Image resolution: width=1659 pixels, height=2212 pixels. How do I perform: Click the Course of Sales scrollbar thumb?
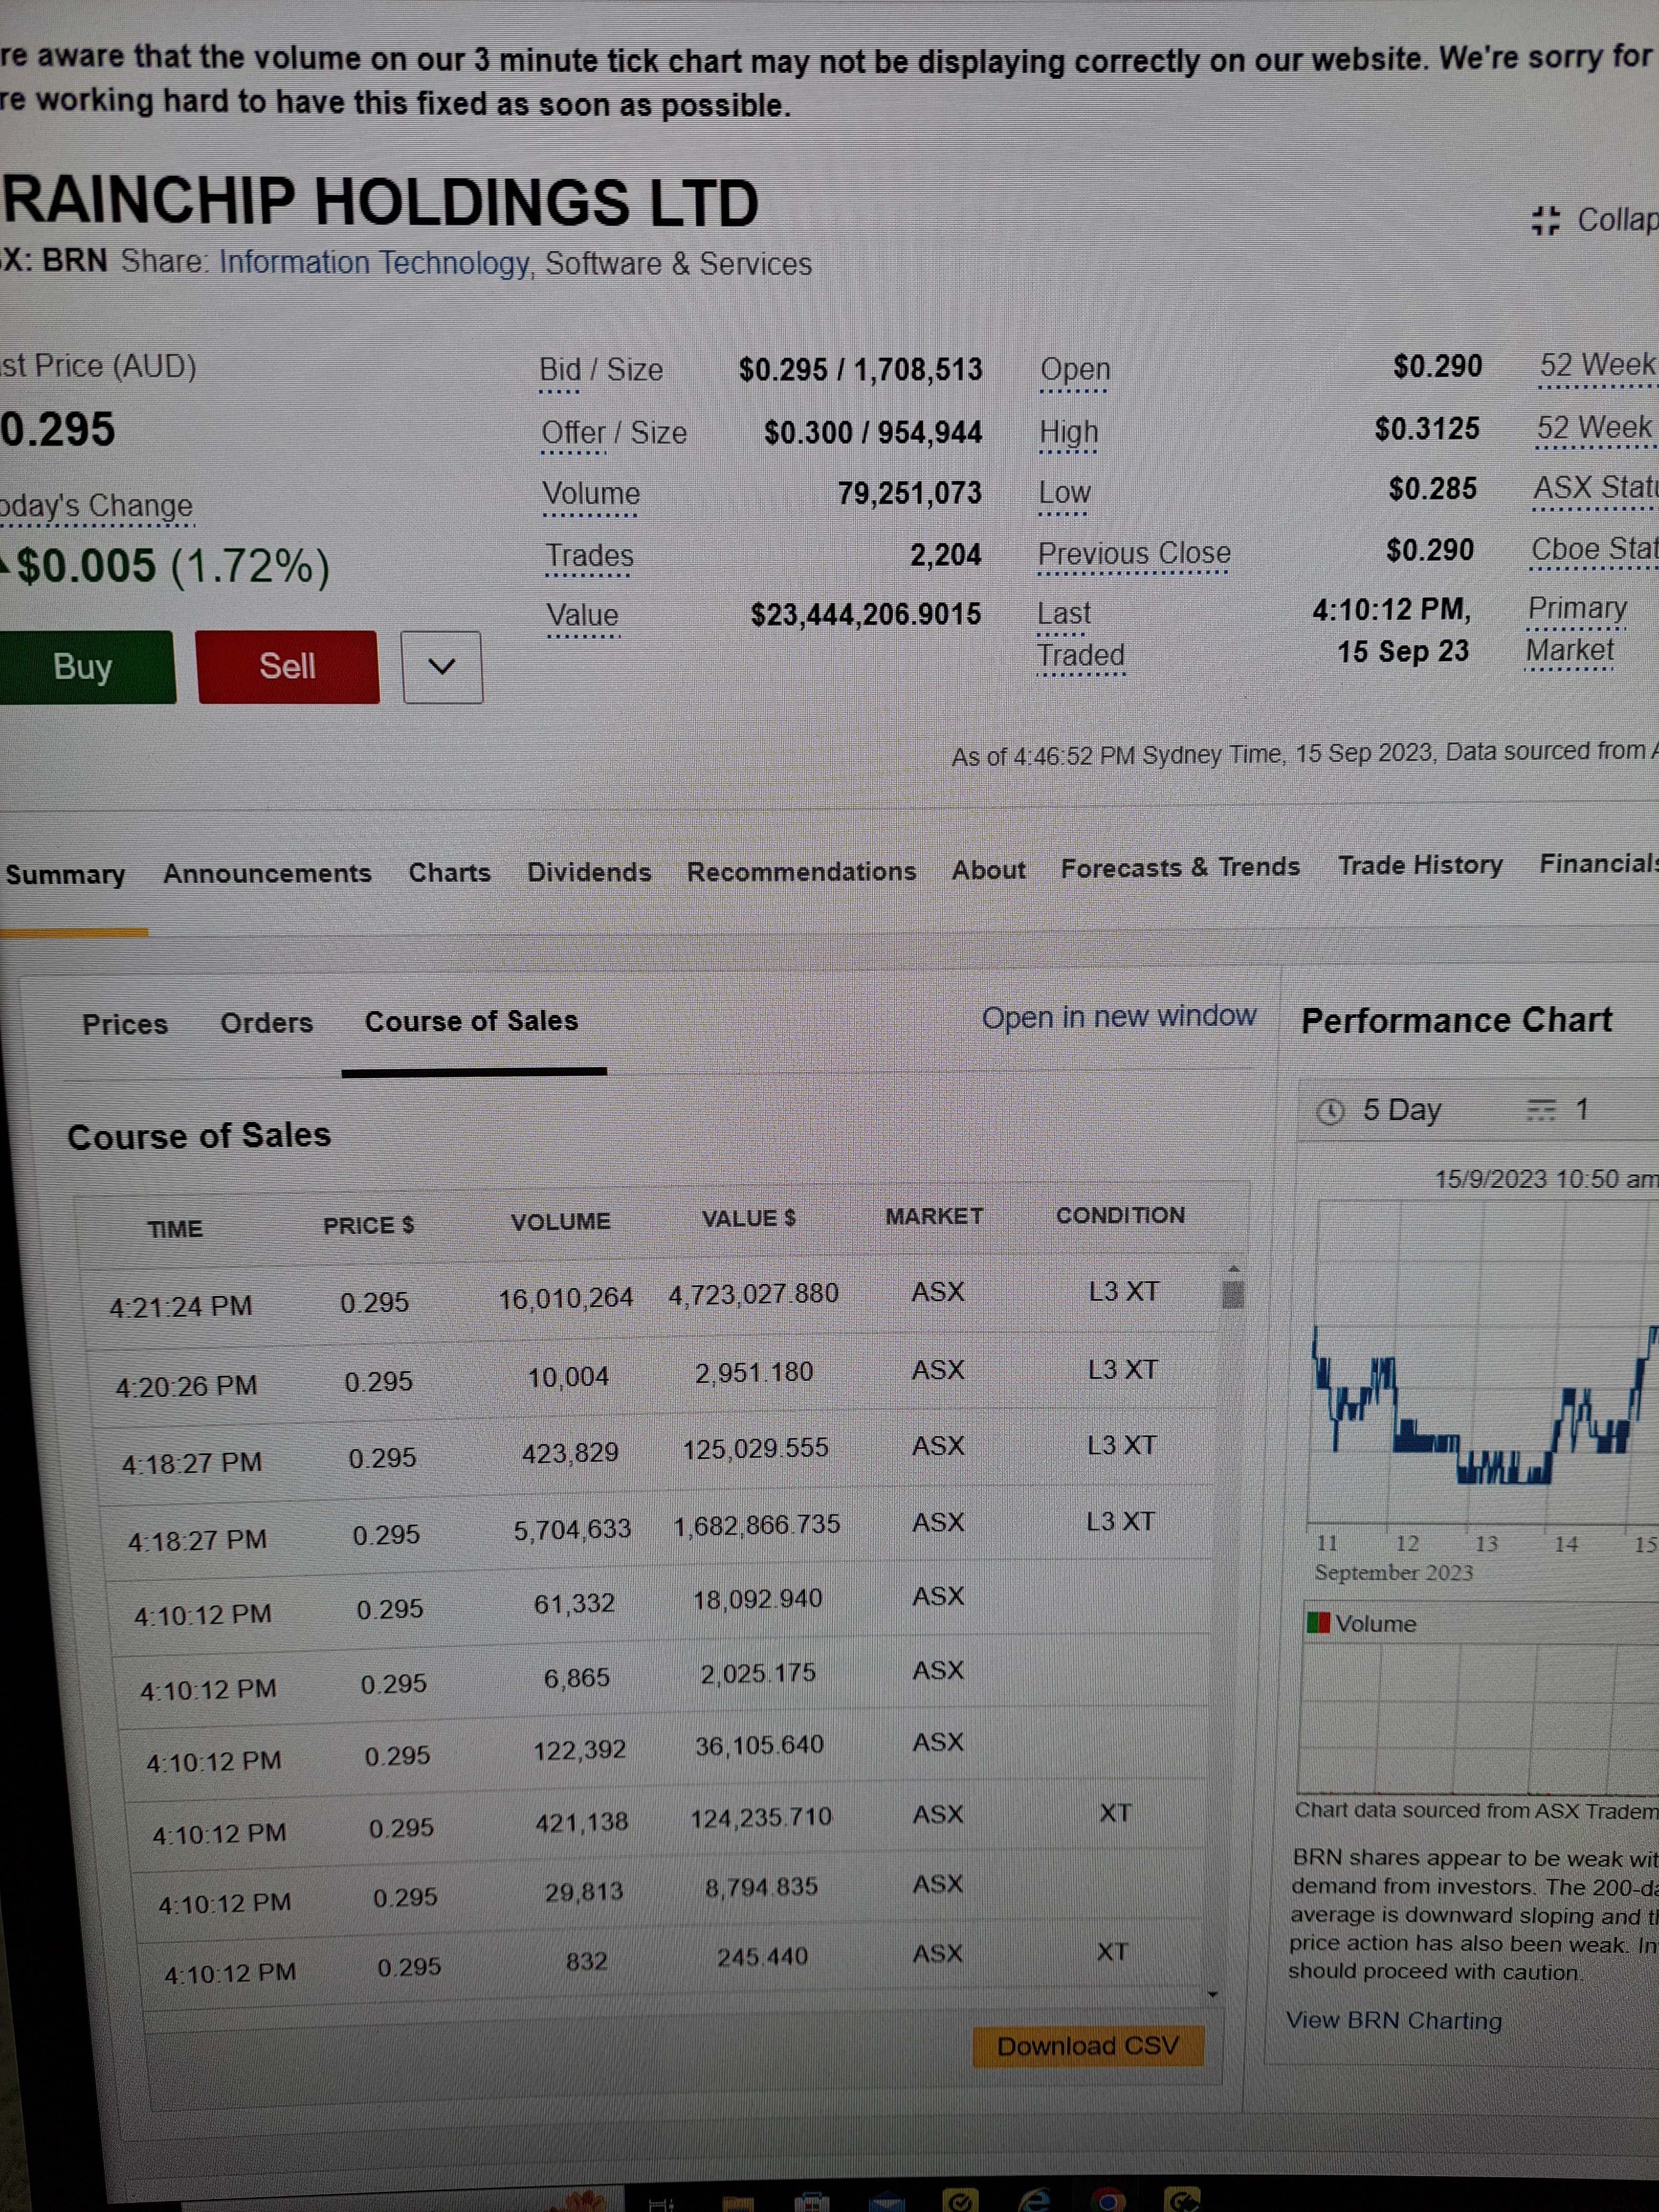coord(1233,1294)
